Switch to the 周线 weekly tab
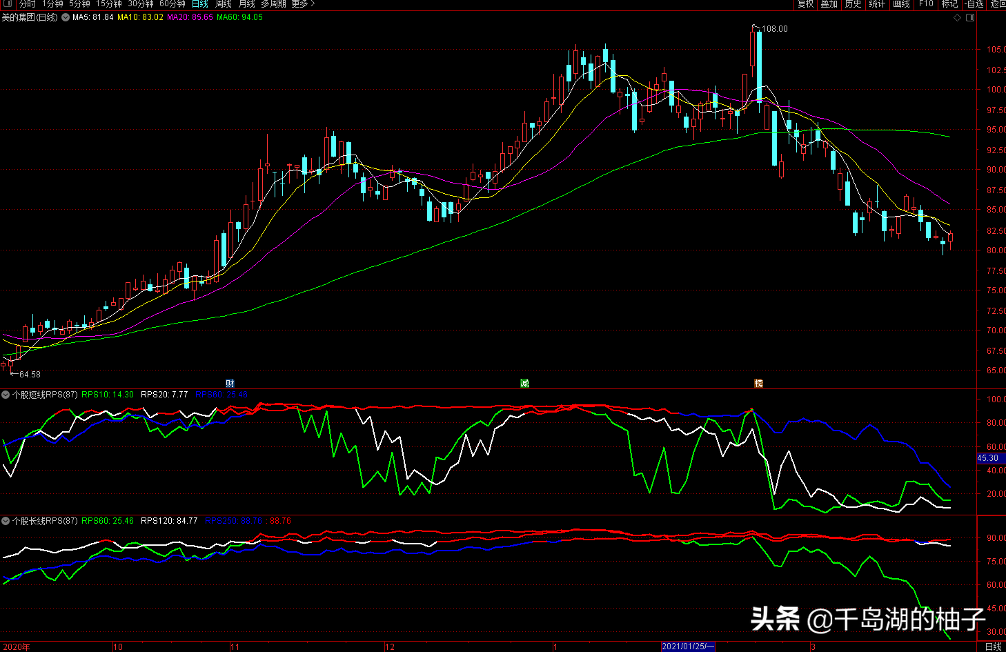This screenshot has width=1006, height=652. tap(224, 4)
